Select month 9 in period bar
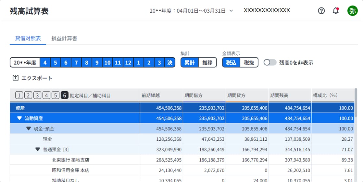The image size is (363, 182). [97, 63]
